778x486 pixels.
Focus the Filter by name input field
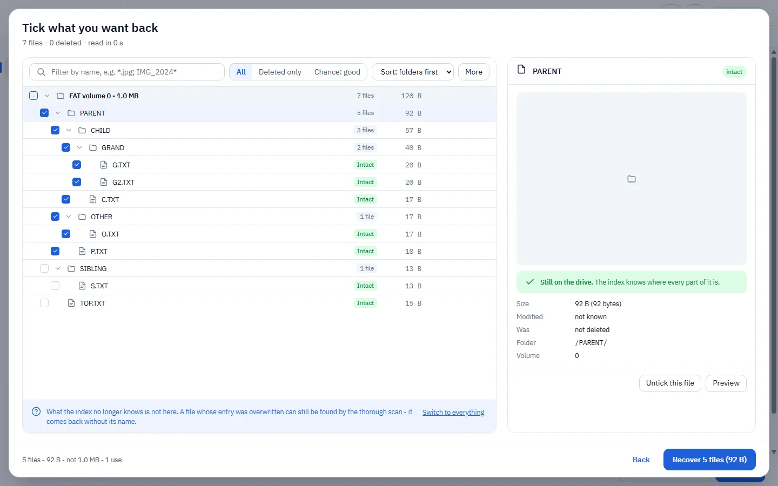point(127,72)
